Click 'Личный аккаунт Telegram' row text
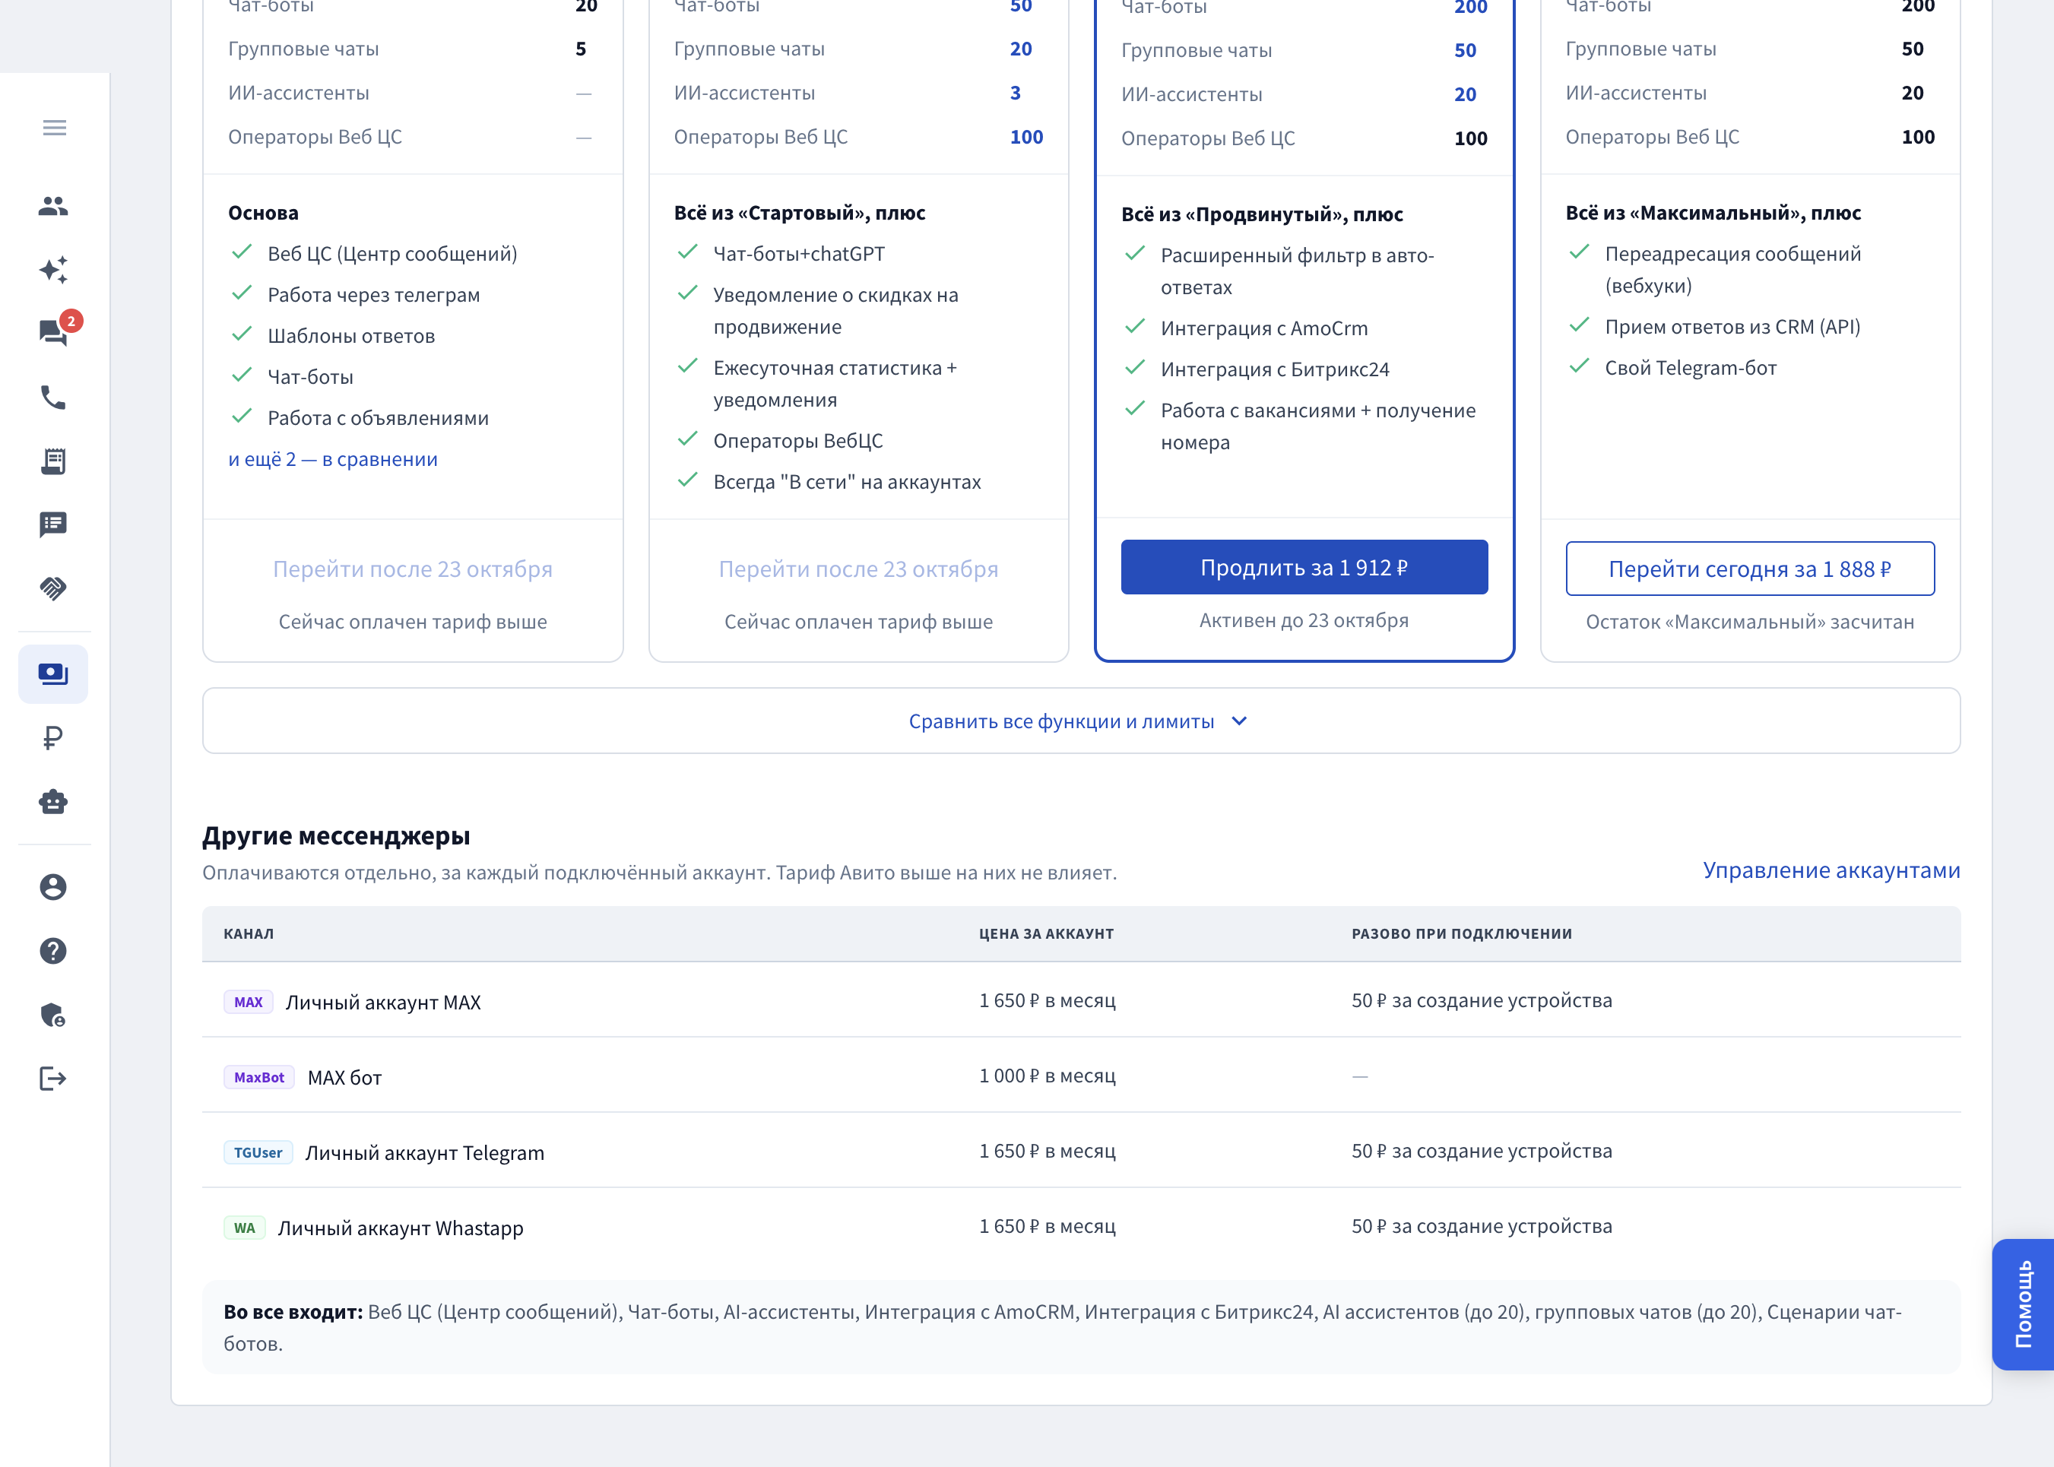The image size is (2054, 1467). click(424, 1152)
